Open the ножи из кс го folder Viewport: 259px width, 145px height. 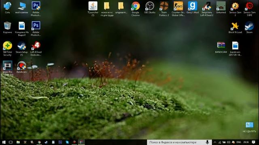pyautogui.click(x=107, y=9)
